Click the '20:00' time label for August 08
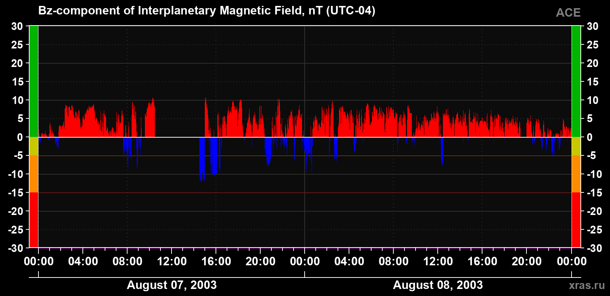610x296 pixels. [x=526, y=261]
